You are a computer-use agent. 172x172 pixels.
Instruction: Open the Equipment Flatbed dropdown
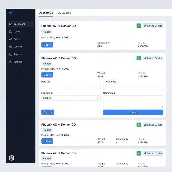(x=71, y=98)
